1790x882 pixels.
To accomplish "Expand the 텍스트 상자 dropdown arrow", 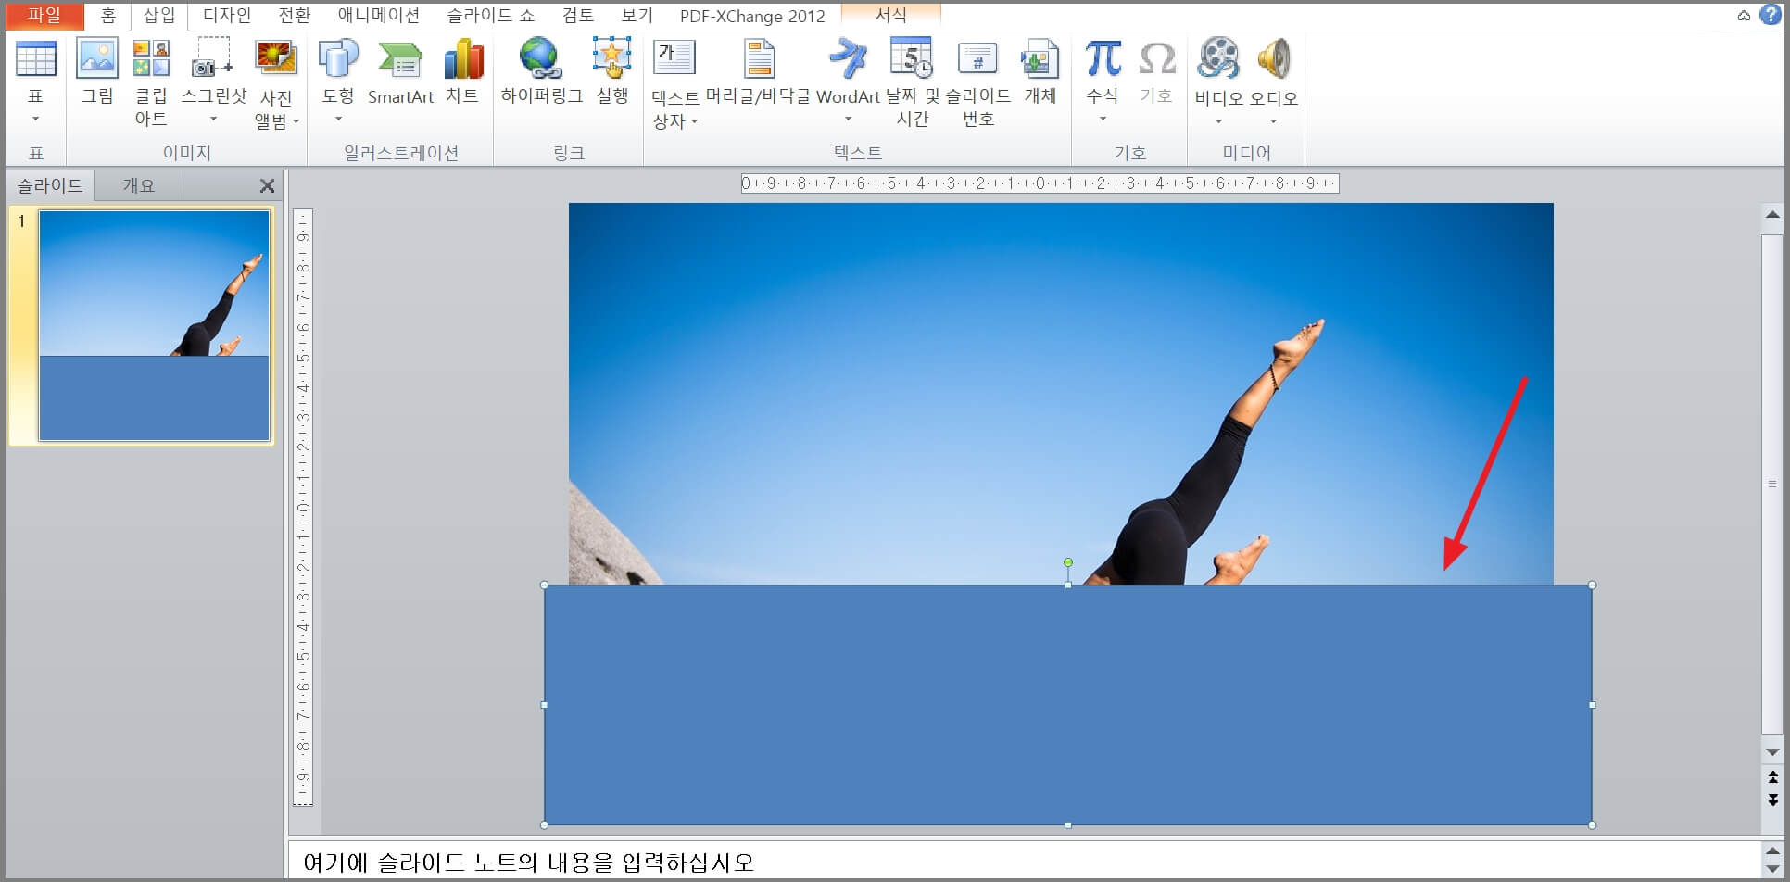I will [694, 121].
